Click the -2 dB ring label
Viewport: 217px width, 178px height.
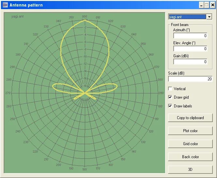click(x=85, y=27)
